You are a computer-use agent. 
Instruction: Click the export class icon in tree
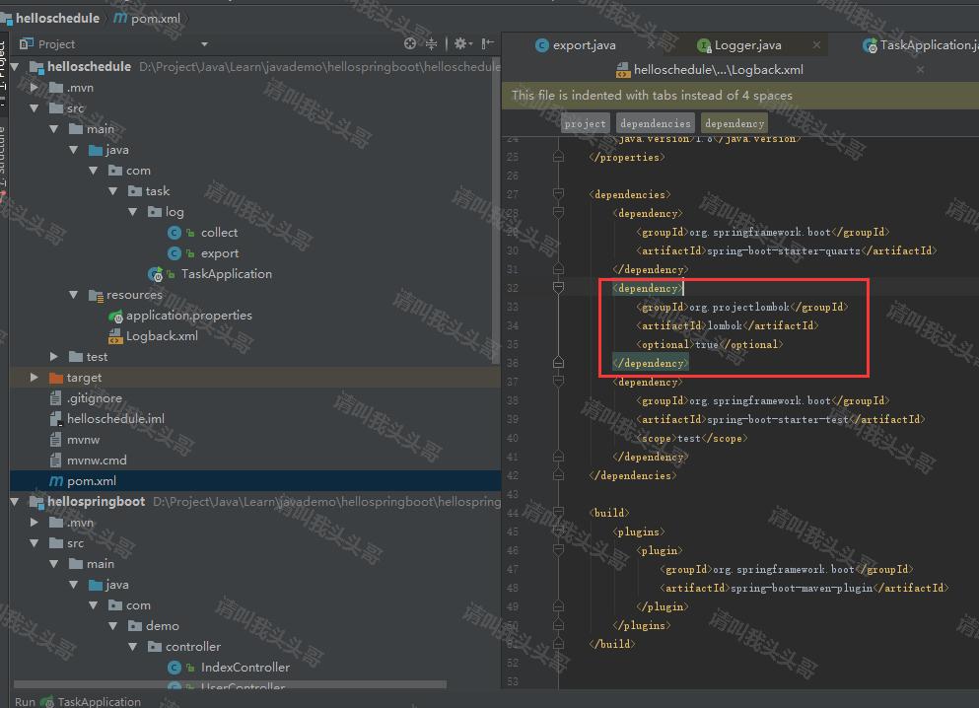pyautogui.click(x=175, y=253)
